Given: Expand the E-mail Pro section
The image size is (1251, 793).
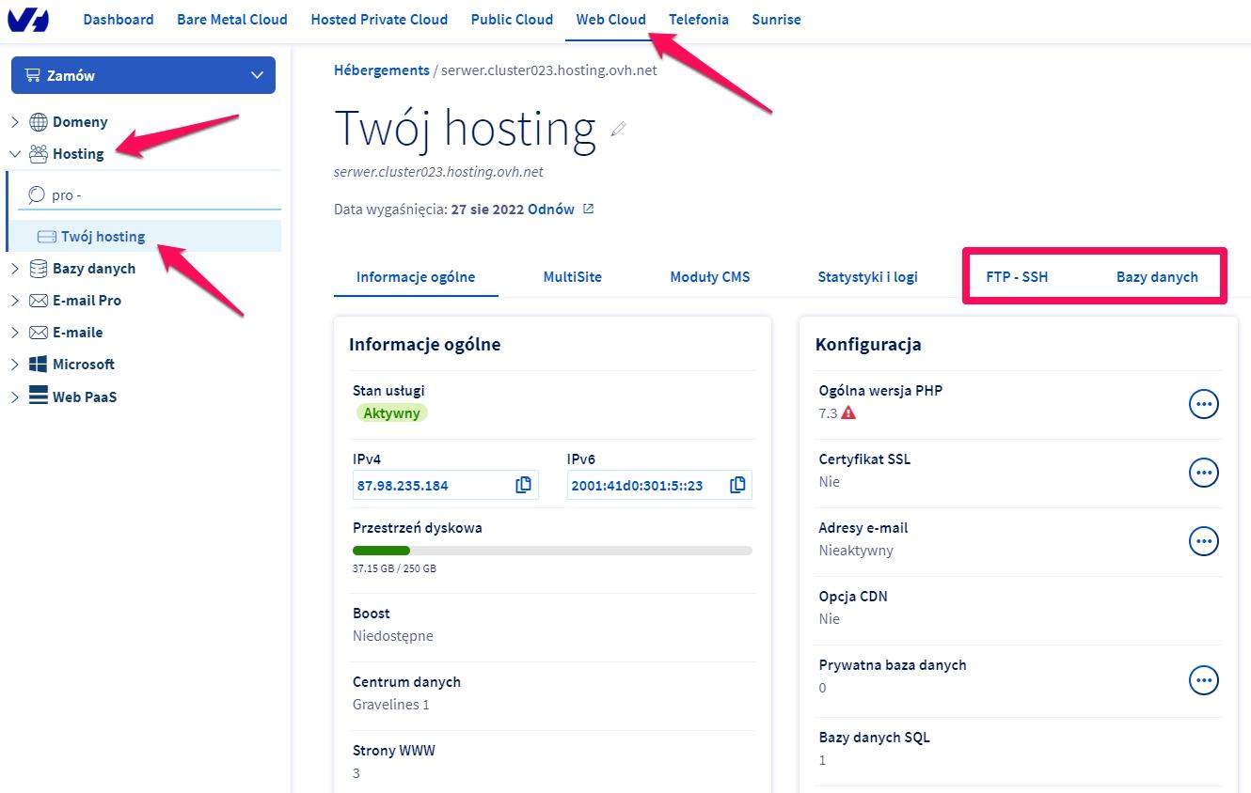Looking at the screenshot, I should [15, 301].
